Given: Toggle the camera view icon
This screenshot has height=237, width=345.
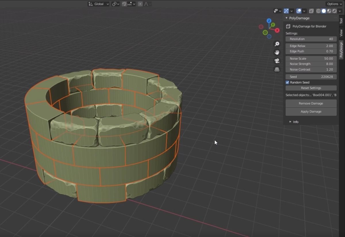Looking at the screenshot, I should tap(277, 61).
